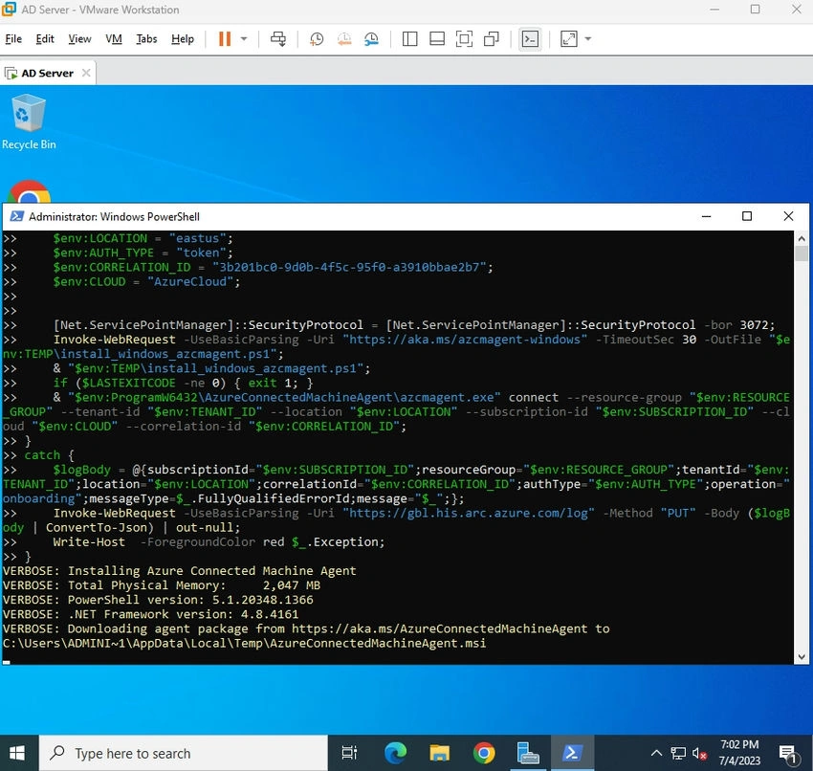Viewport: 813px width, 771px height.
Task: Select the Recycle Bin desktop icon
Action: [29, 121]
